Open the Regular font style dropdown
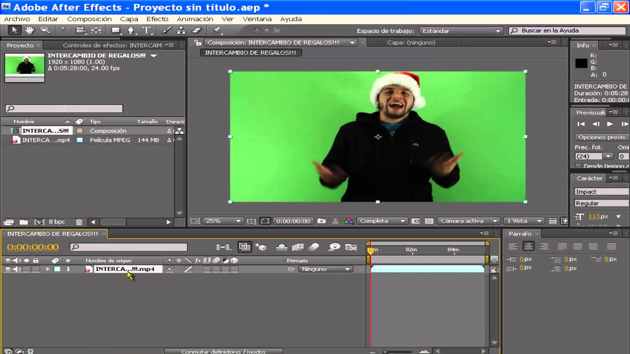 click(602, 203)
